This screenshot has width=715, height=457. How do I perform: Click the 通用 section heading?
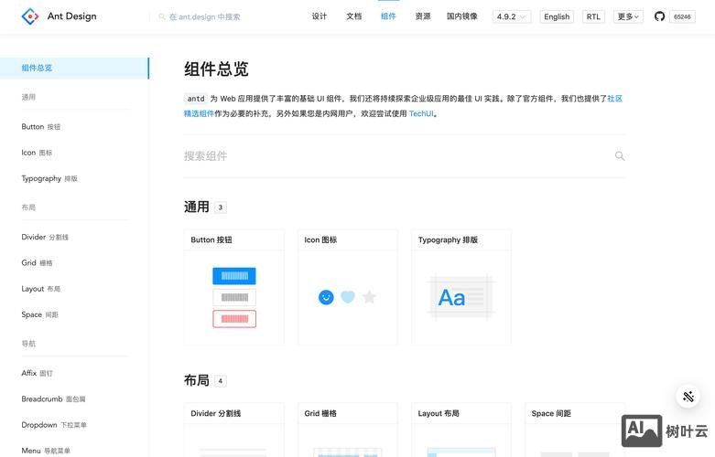click(x=197, y=207)
